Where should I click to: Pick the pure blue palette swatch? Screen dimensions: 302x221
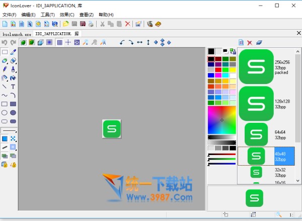coord(211,76)
